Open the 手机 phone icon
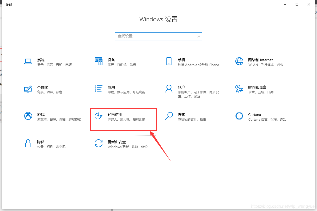Image resolution: width=317 pixels, height=211 pixels. [169, 61]
